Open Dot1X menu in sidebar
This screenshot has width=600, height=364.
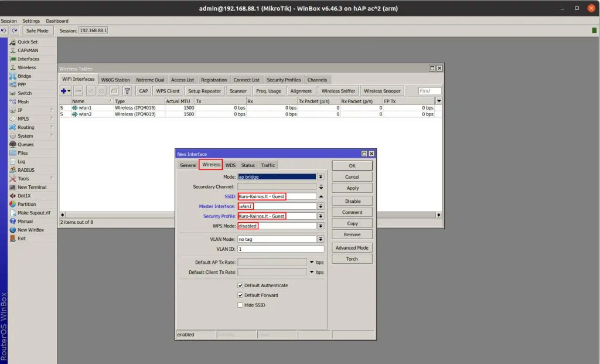[x=23, y=196]
